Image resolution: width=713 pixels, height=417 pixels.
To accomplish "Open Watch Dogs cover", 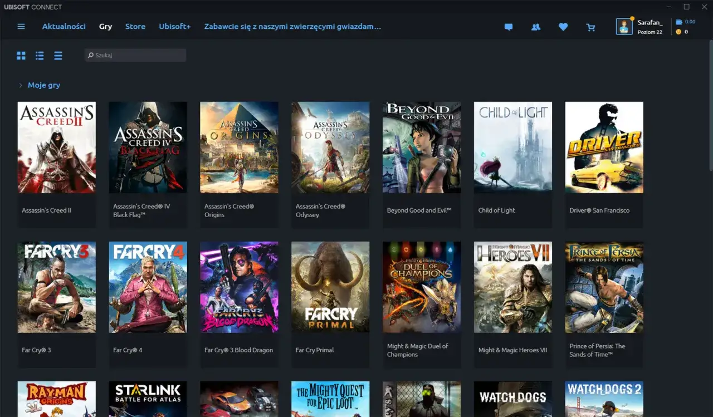I will coord(513,399).
